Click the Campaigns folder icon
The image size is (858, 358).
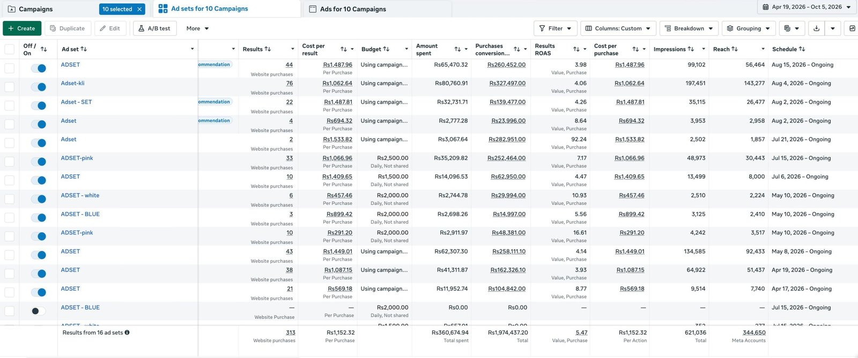11,9
